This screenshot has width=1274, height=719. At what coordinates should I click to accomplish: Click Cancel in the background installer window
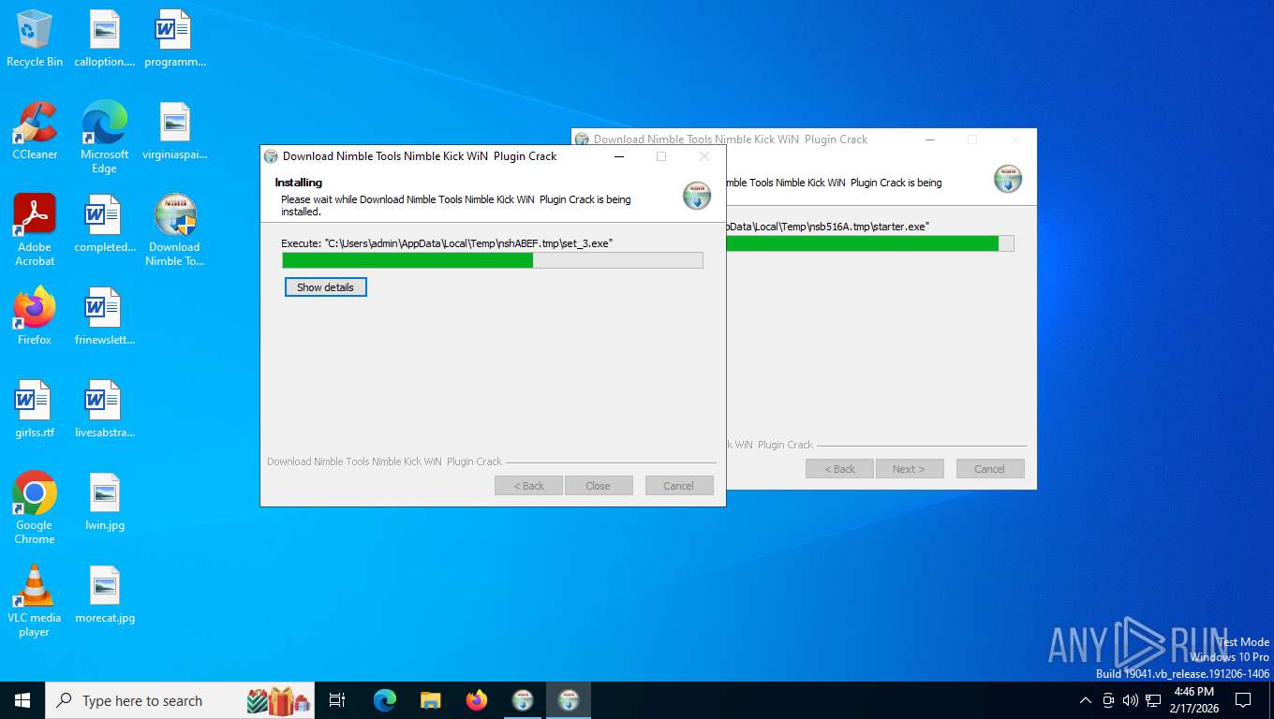pos(990,469)
